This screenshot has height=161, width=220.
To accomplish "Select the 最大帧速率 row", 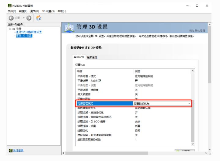I will (x=134, y=94).
